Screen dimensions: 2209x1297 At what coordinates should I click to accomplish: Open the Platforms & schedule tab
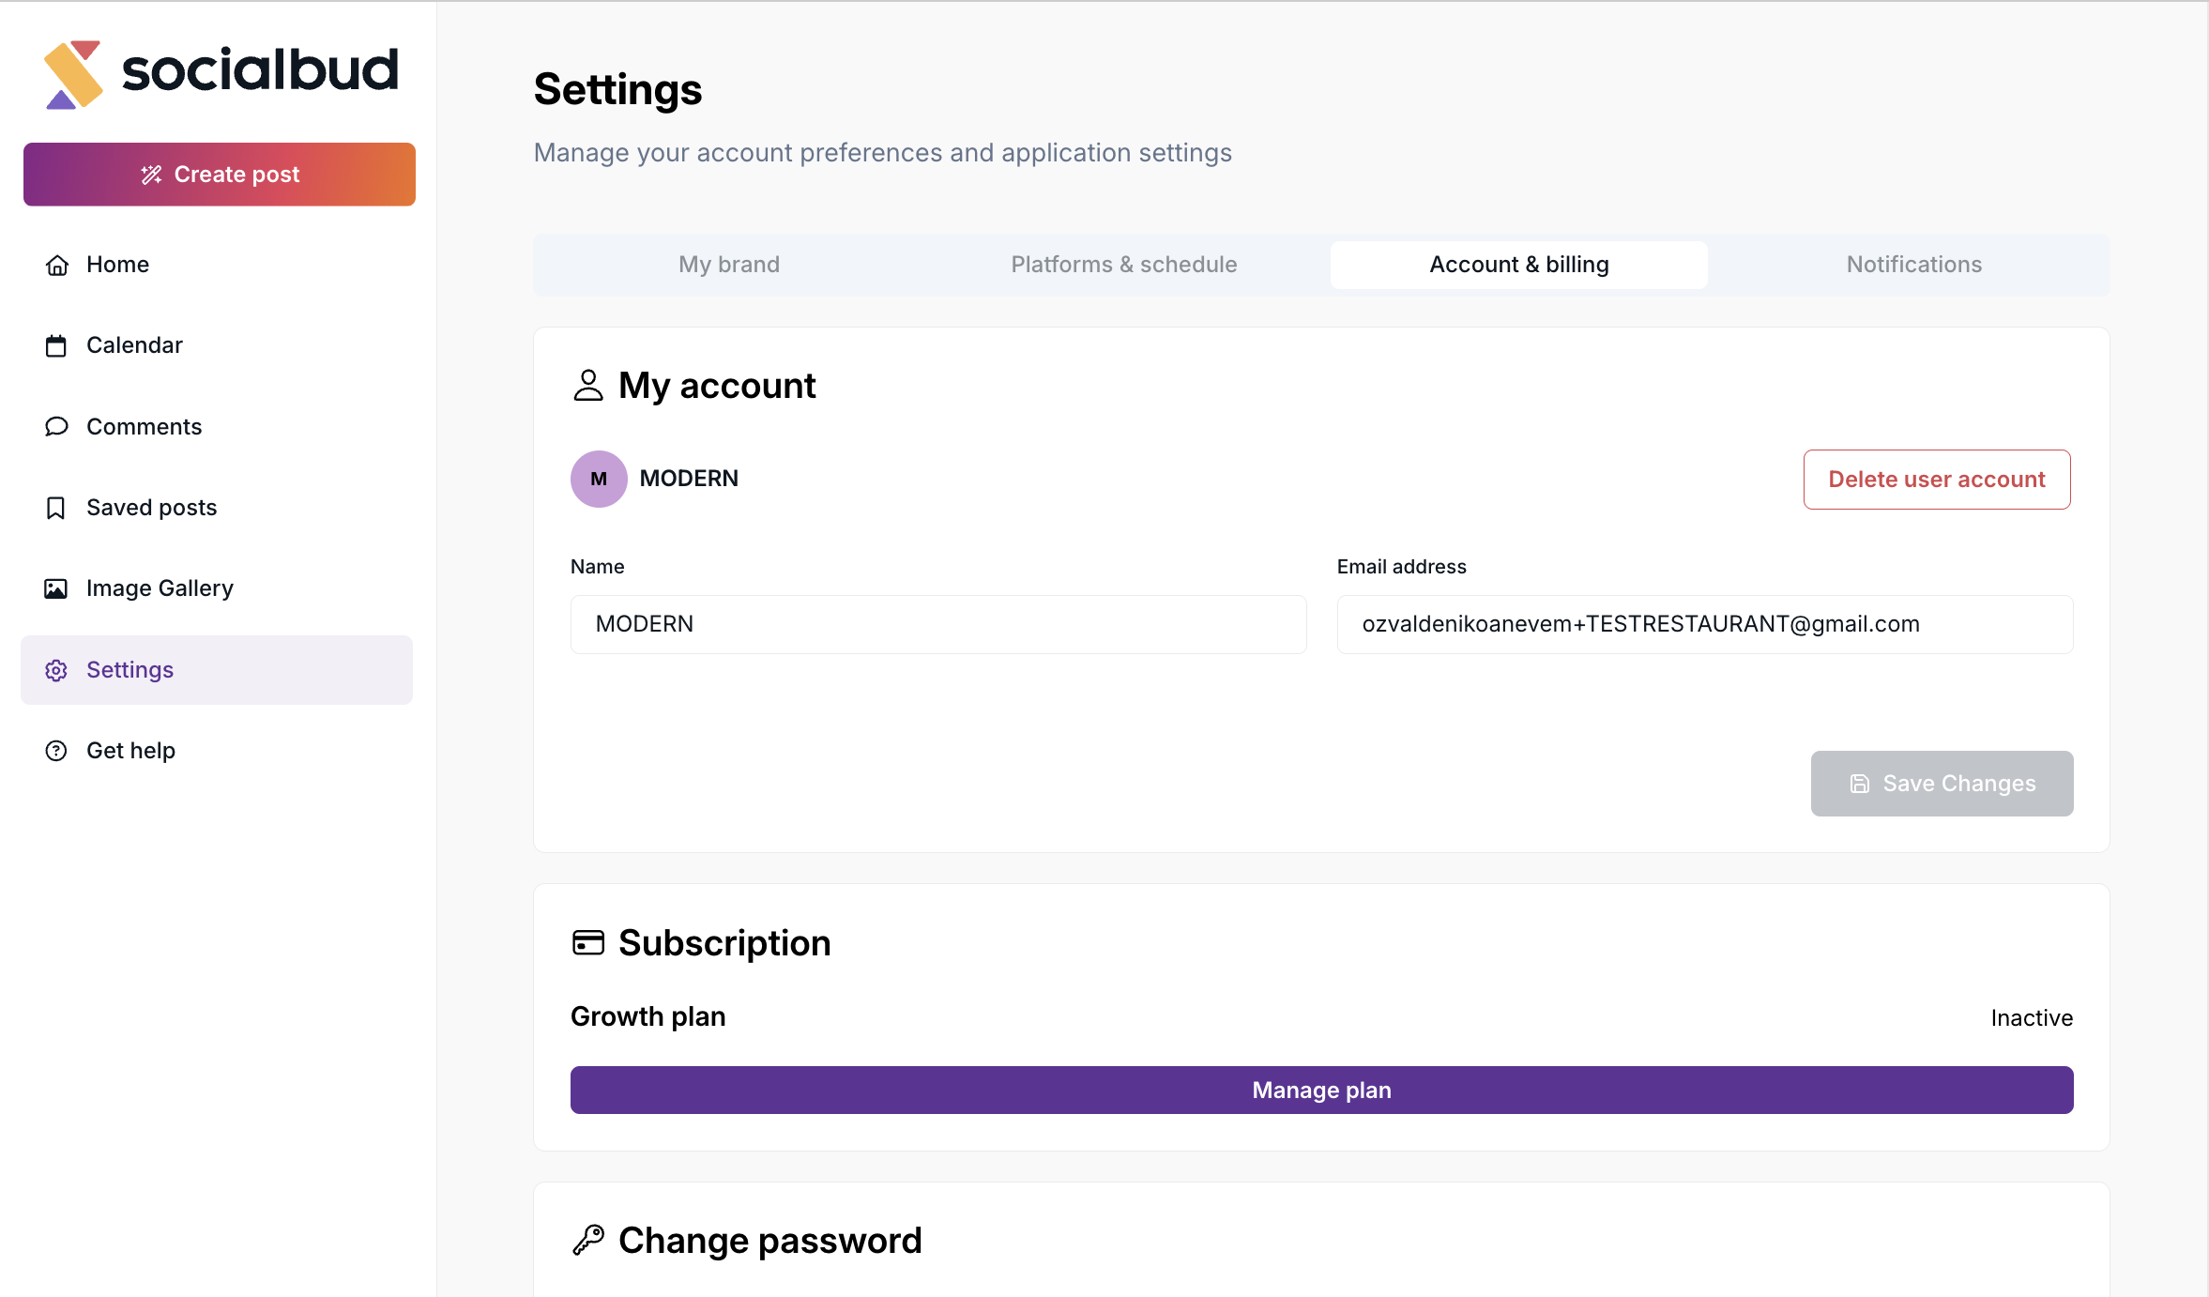(1123, 265)
